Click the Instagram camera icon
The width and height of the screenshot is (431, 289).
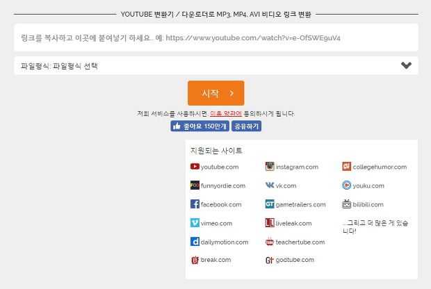270,167
